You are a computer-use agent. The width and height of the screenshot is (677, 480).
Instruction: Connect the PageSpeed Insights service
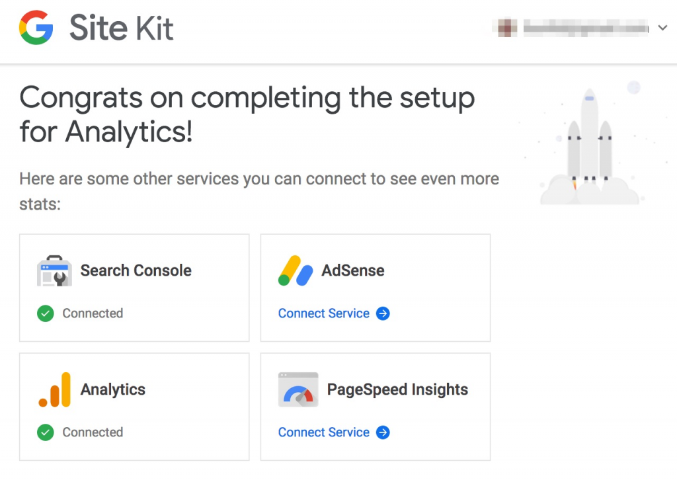point(334,432)
